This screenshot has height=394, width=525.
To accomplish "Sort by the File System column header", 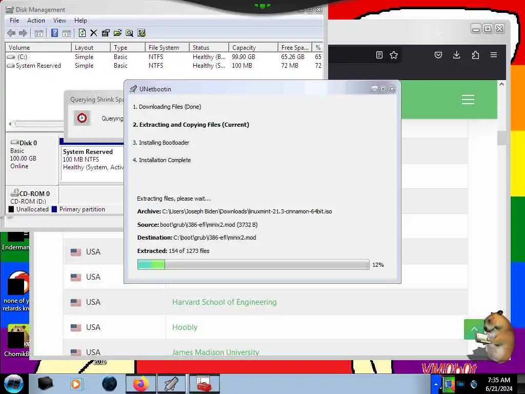I will pos(167,48).
